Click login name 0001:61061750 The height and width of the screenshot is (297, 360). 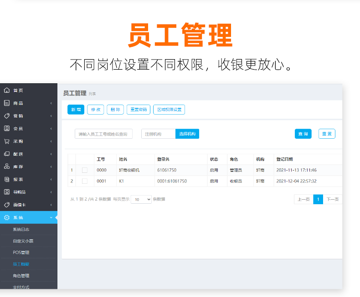pyautogui.click(x=172, y=181)
